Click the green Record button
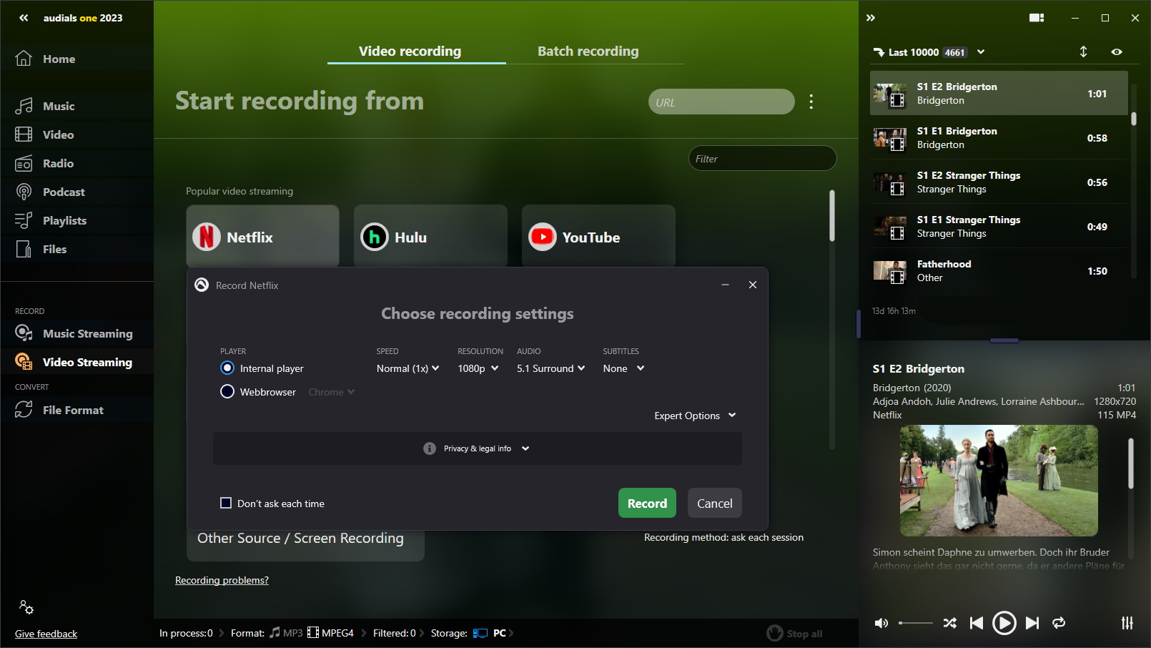Screen dimensions: 1151x648 coord(647,503)
